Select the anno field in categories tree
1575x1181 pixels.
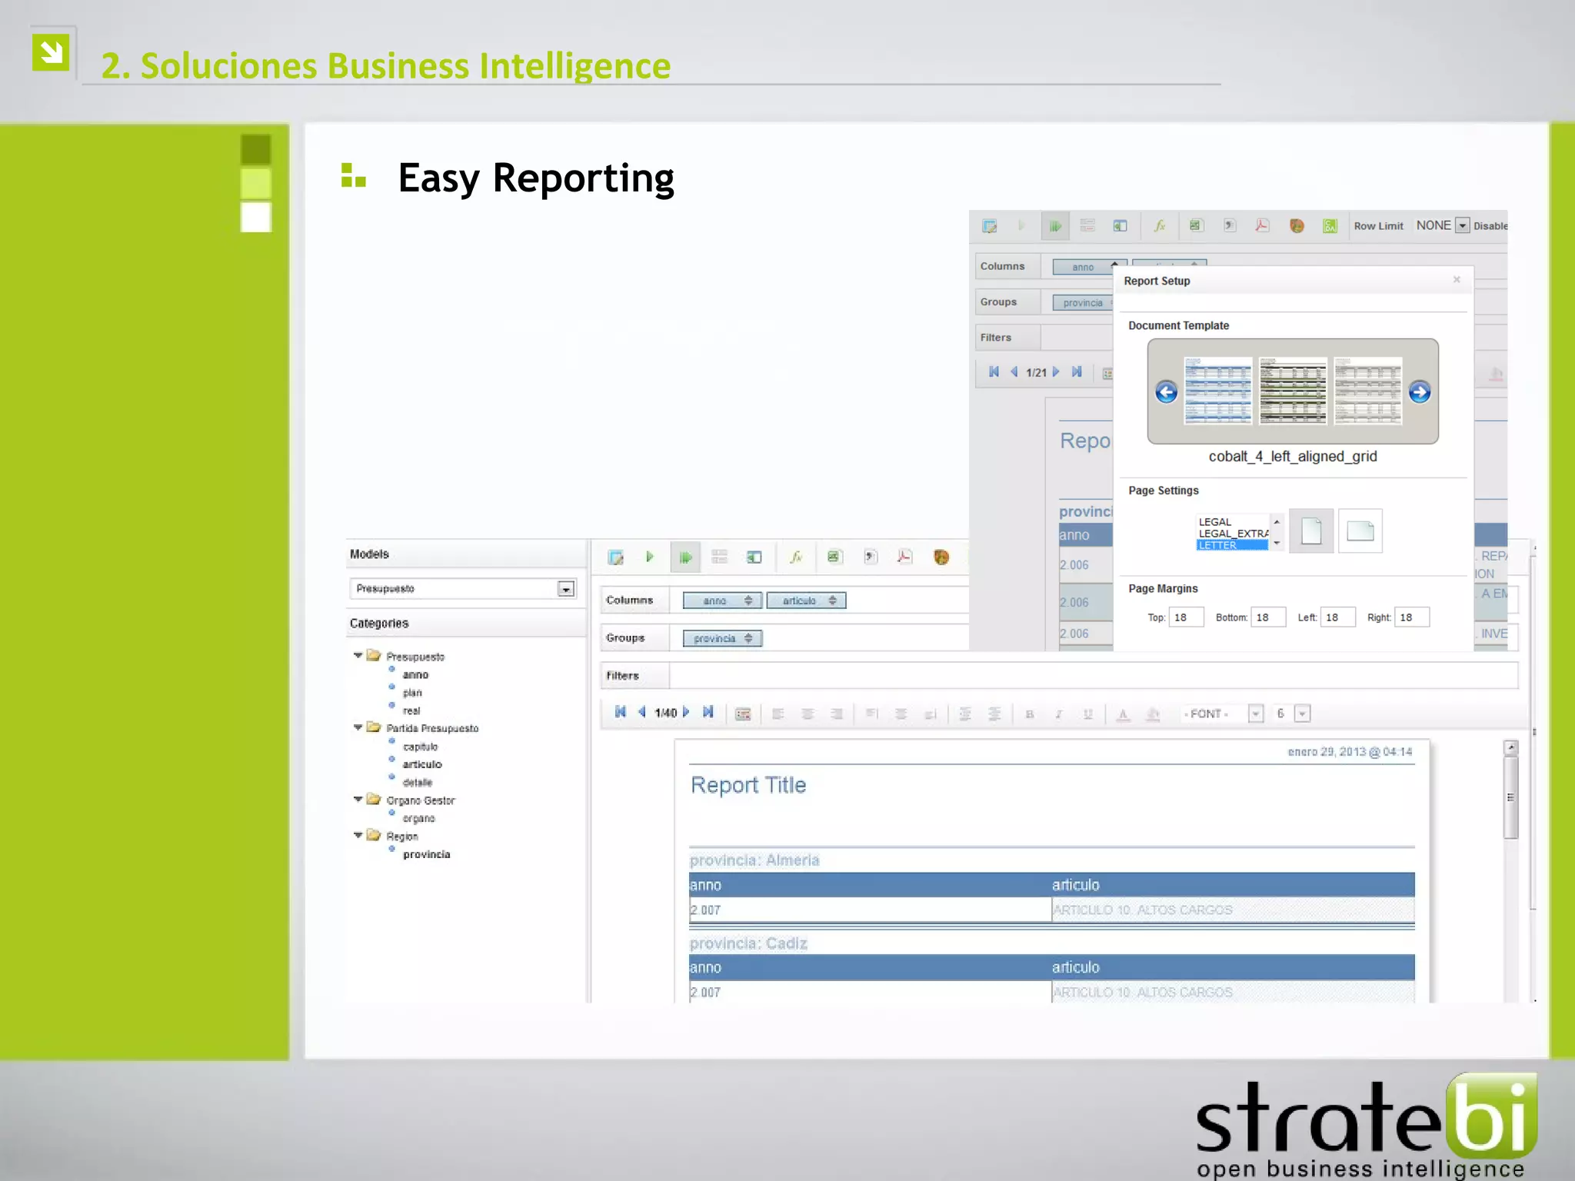(x=415, y=675)
